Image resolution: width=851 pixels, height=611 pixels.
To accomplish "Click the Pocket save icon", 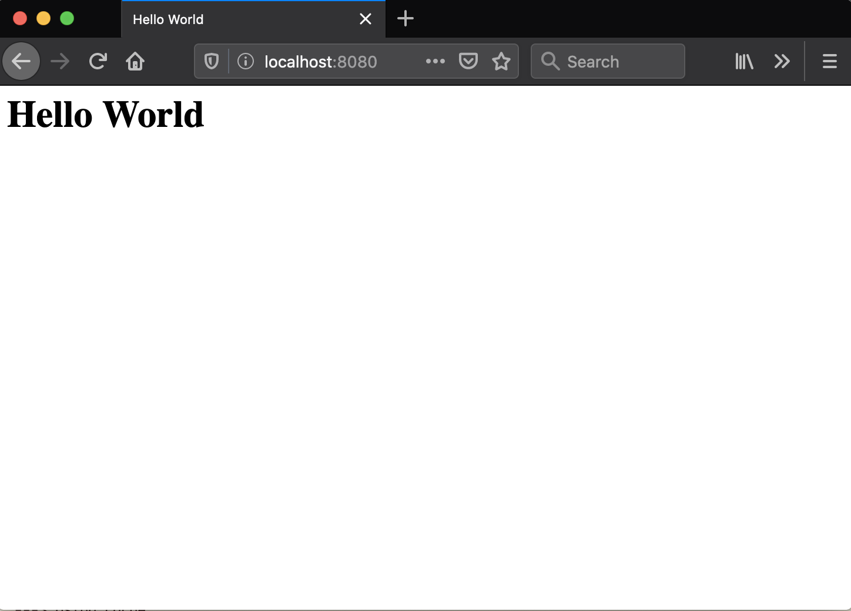I will [x=468, y=61].
